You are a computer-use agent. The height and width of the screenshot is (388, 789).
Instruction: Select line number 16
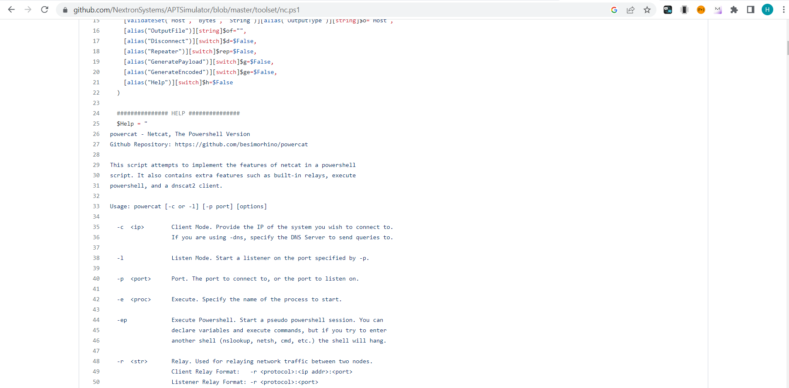pos(96,31)
